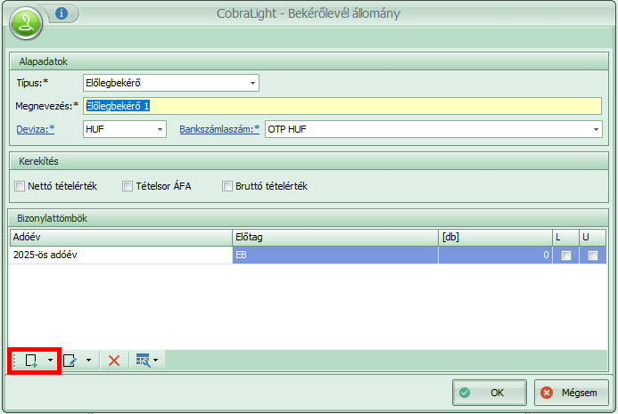Click the green Cobra application logo button
Viewport: 618px width, 414px height.
click(x=27, y=20)
